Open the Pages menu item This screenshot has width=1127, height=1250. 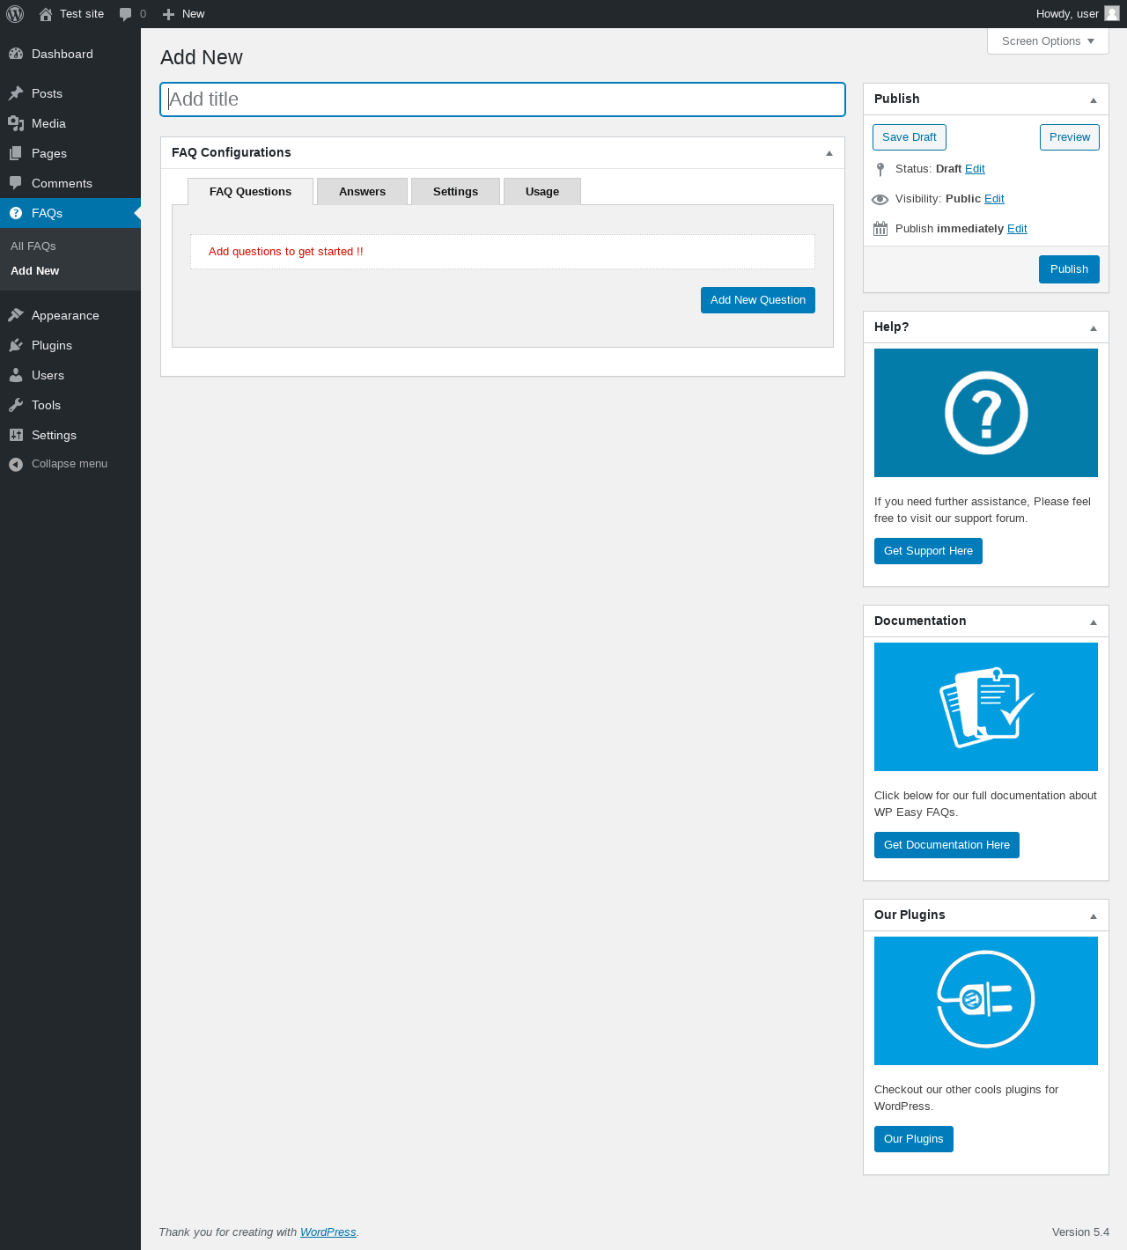70,153
